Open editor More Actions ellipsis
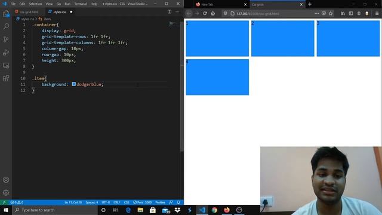Viewport: 382px width, 215px height. [x=177, y=12]
